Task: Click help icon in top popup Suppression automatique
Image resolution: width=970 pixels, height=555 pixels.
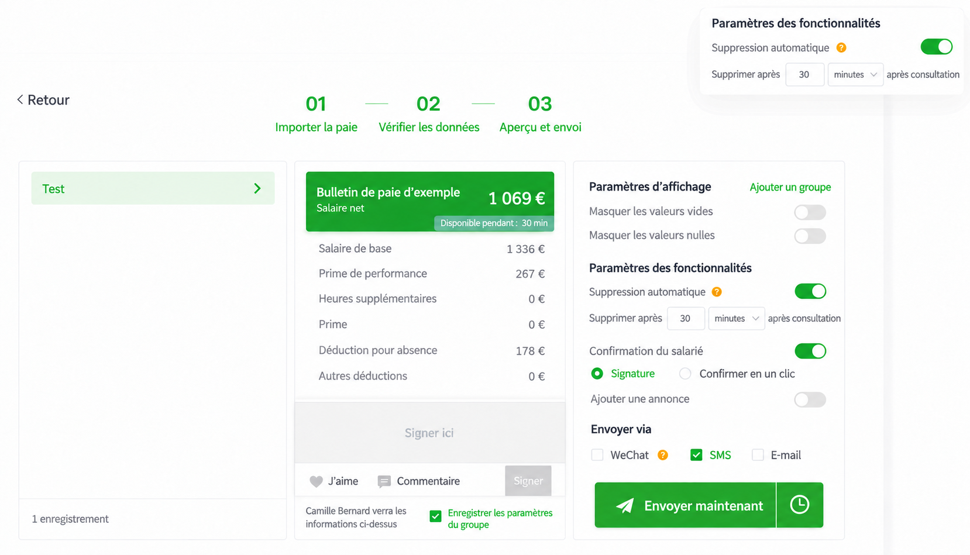Action: pos(841,48)
